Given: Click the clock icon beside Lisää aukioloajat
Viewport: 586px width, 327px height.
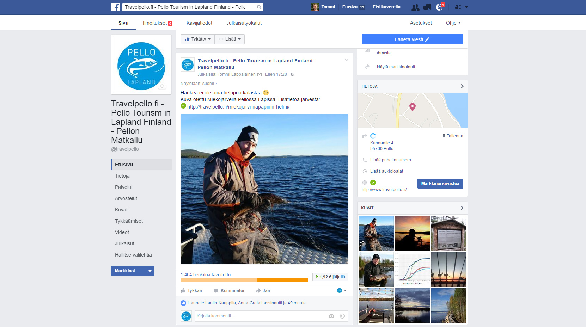Looking at the screenshot, I should tap(365, 171).
